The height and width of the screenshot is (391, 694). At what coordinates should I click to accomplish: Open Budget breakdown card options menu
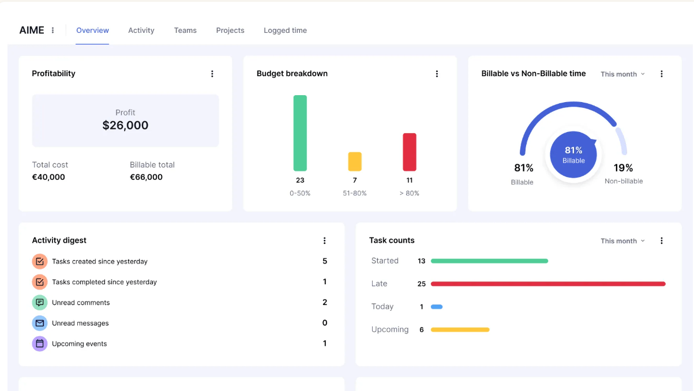(437, 74)
